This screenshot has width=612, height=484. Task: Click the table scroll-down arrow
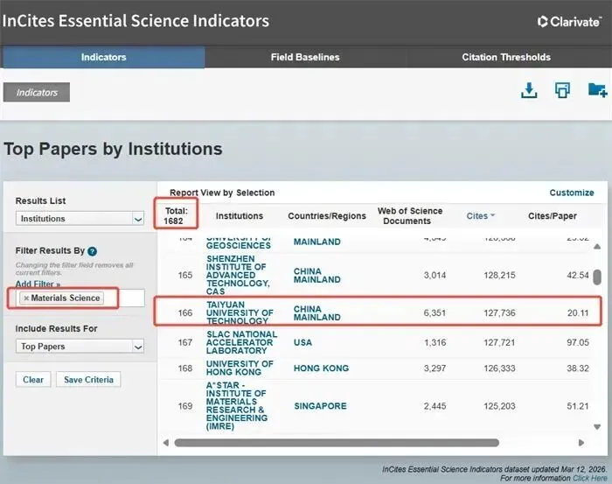597,427
